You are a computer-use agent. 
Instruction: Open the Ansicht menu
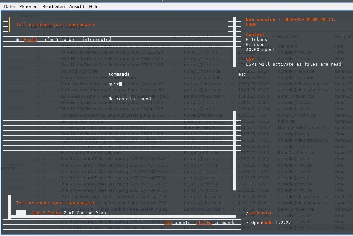pyautogui.click(x=77, y=6)
